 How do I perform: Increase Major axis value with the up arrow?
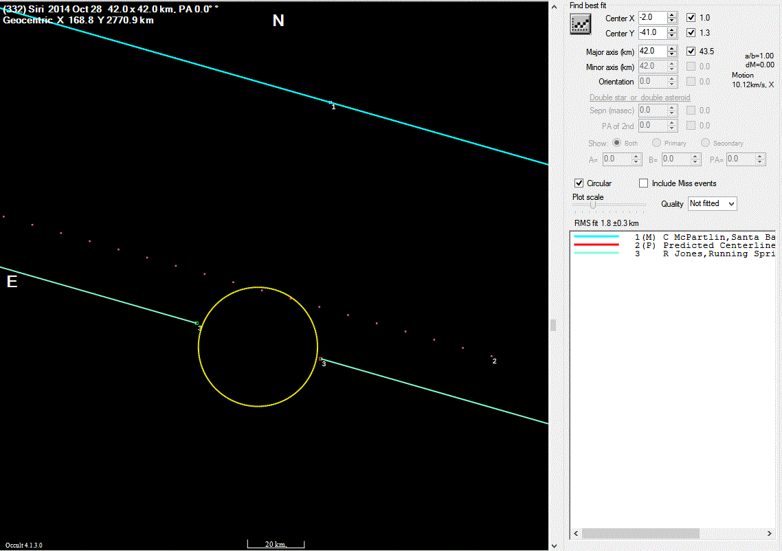tap(672, 48)
